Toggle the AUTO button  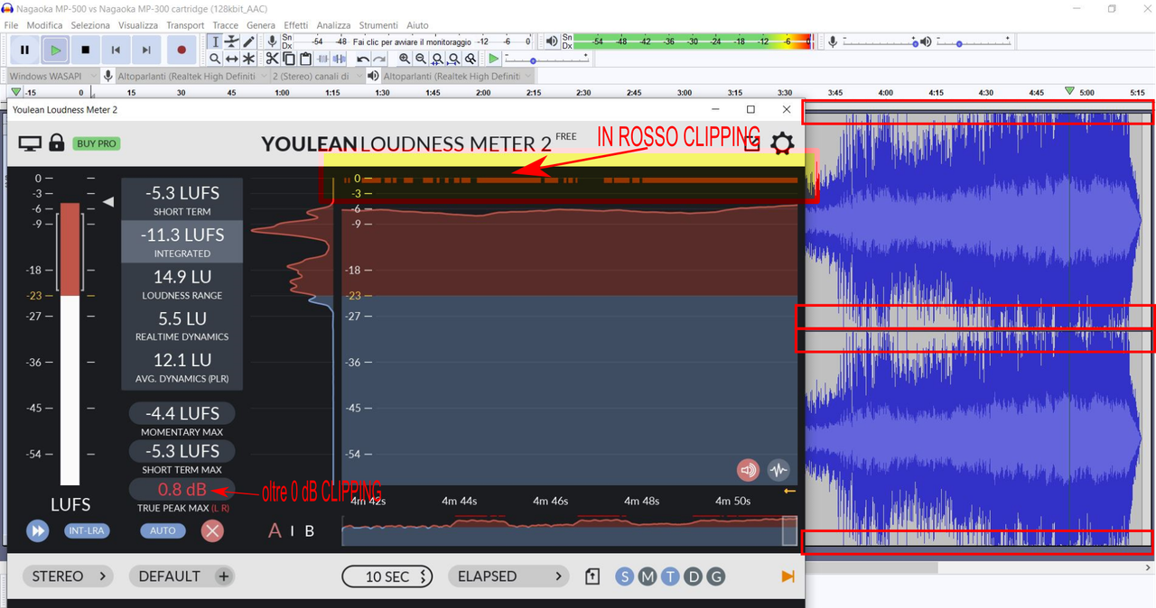[x=163, y=530]
